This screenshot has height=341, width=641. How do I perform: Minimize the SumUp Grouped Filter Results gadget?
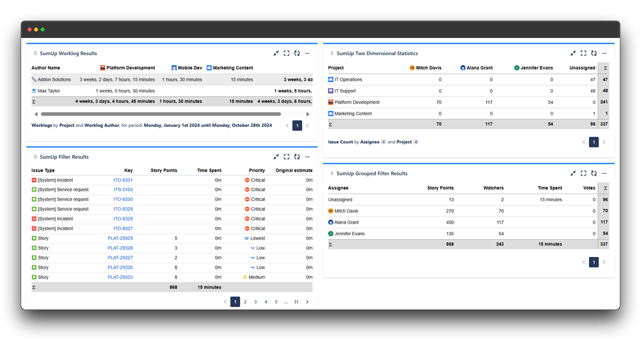(x=573, y=173)
